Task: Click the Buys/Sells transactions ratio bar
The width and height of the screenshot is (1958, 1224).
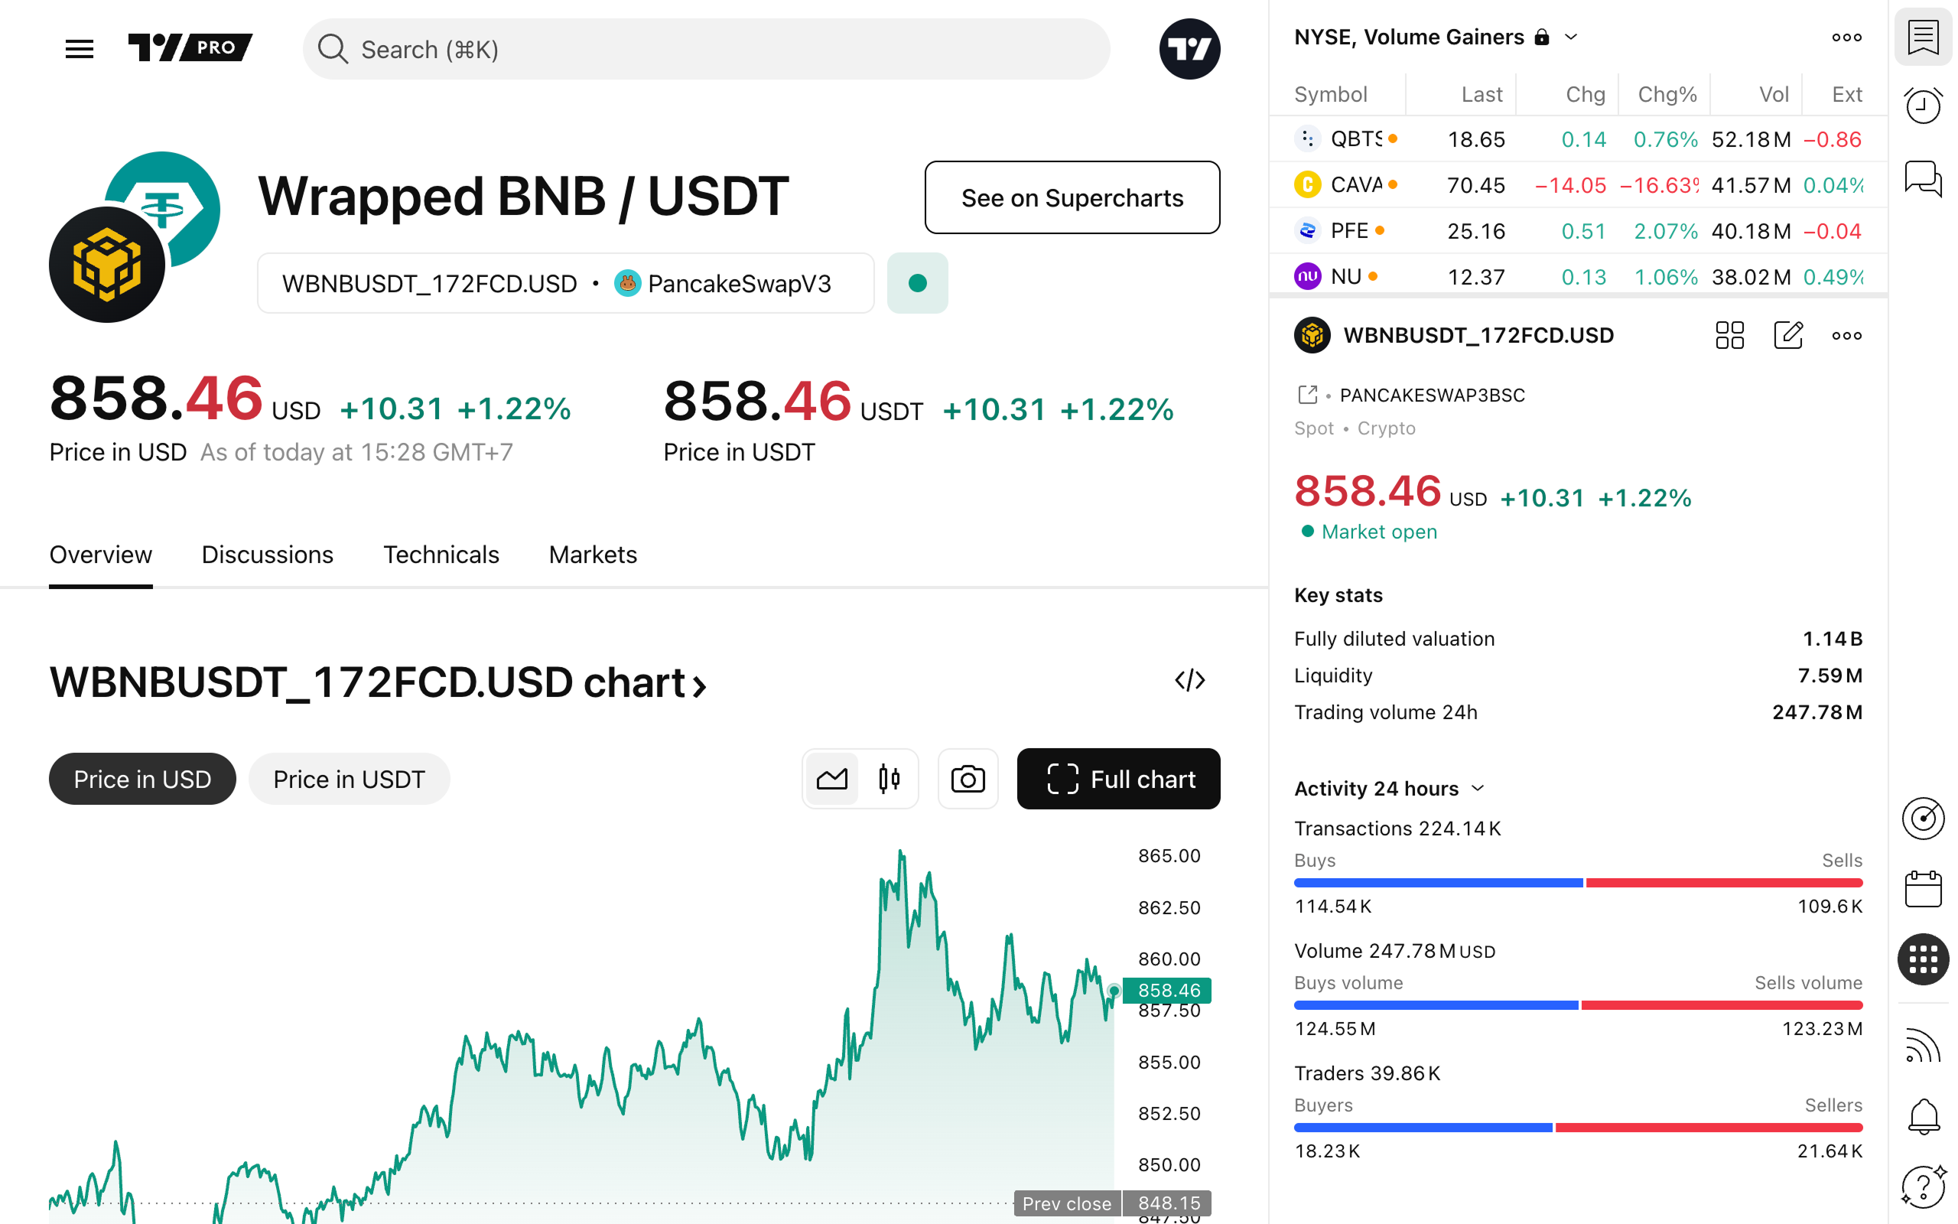Action: tap(1578, 882)
